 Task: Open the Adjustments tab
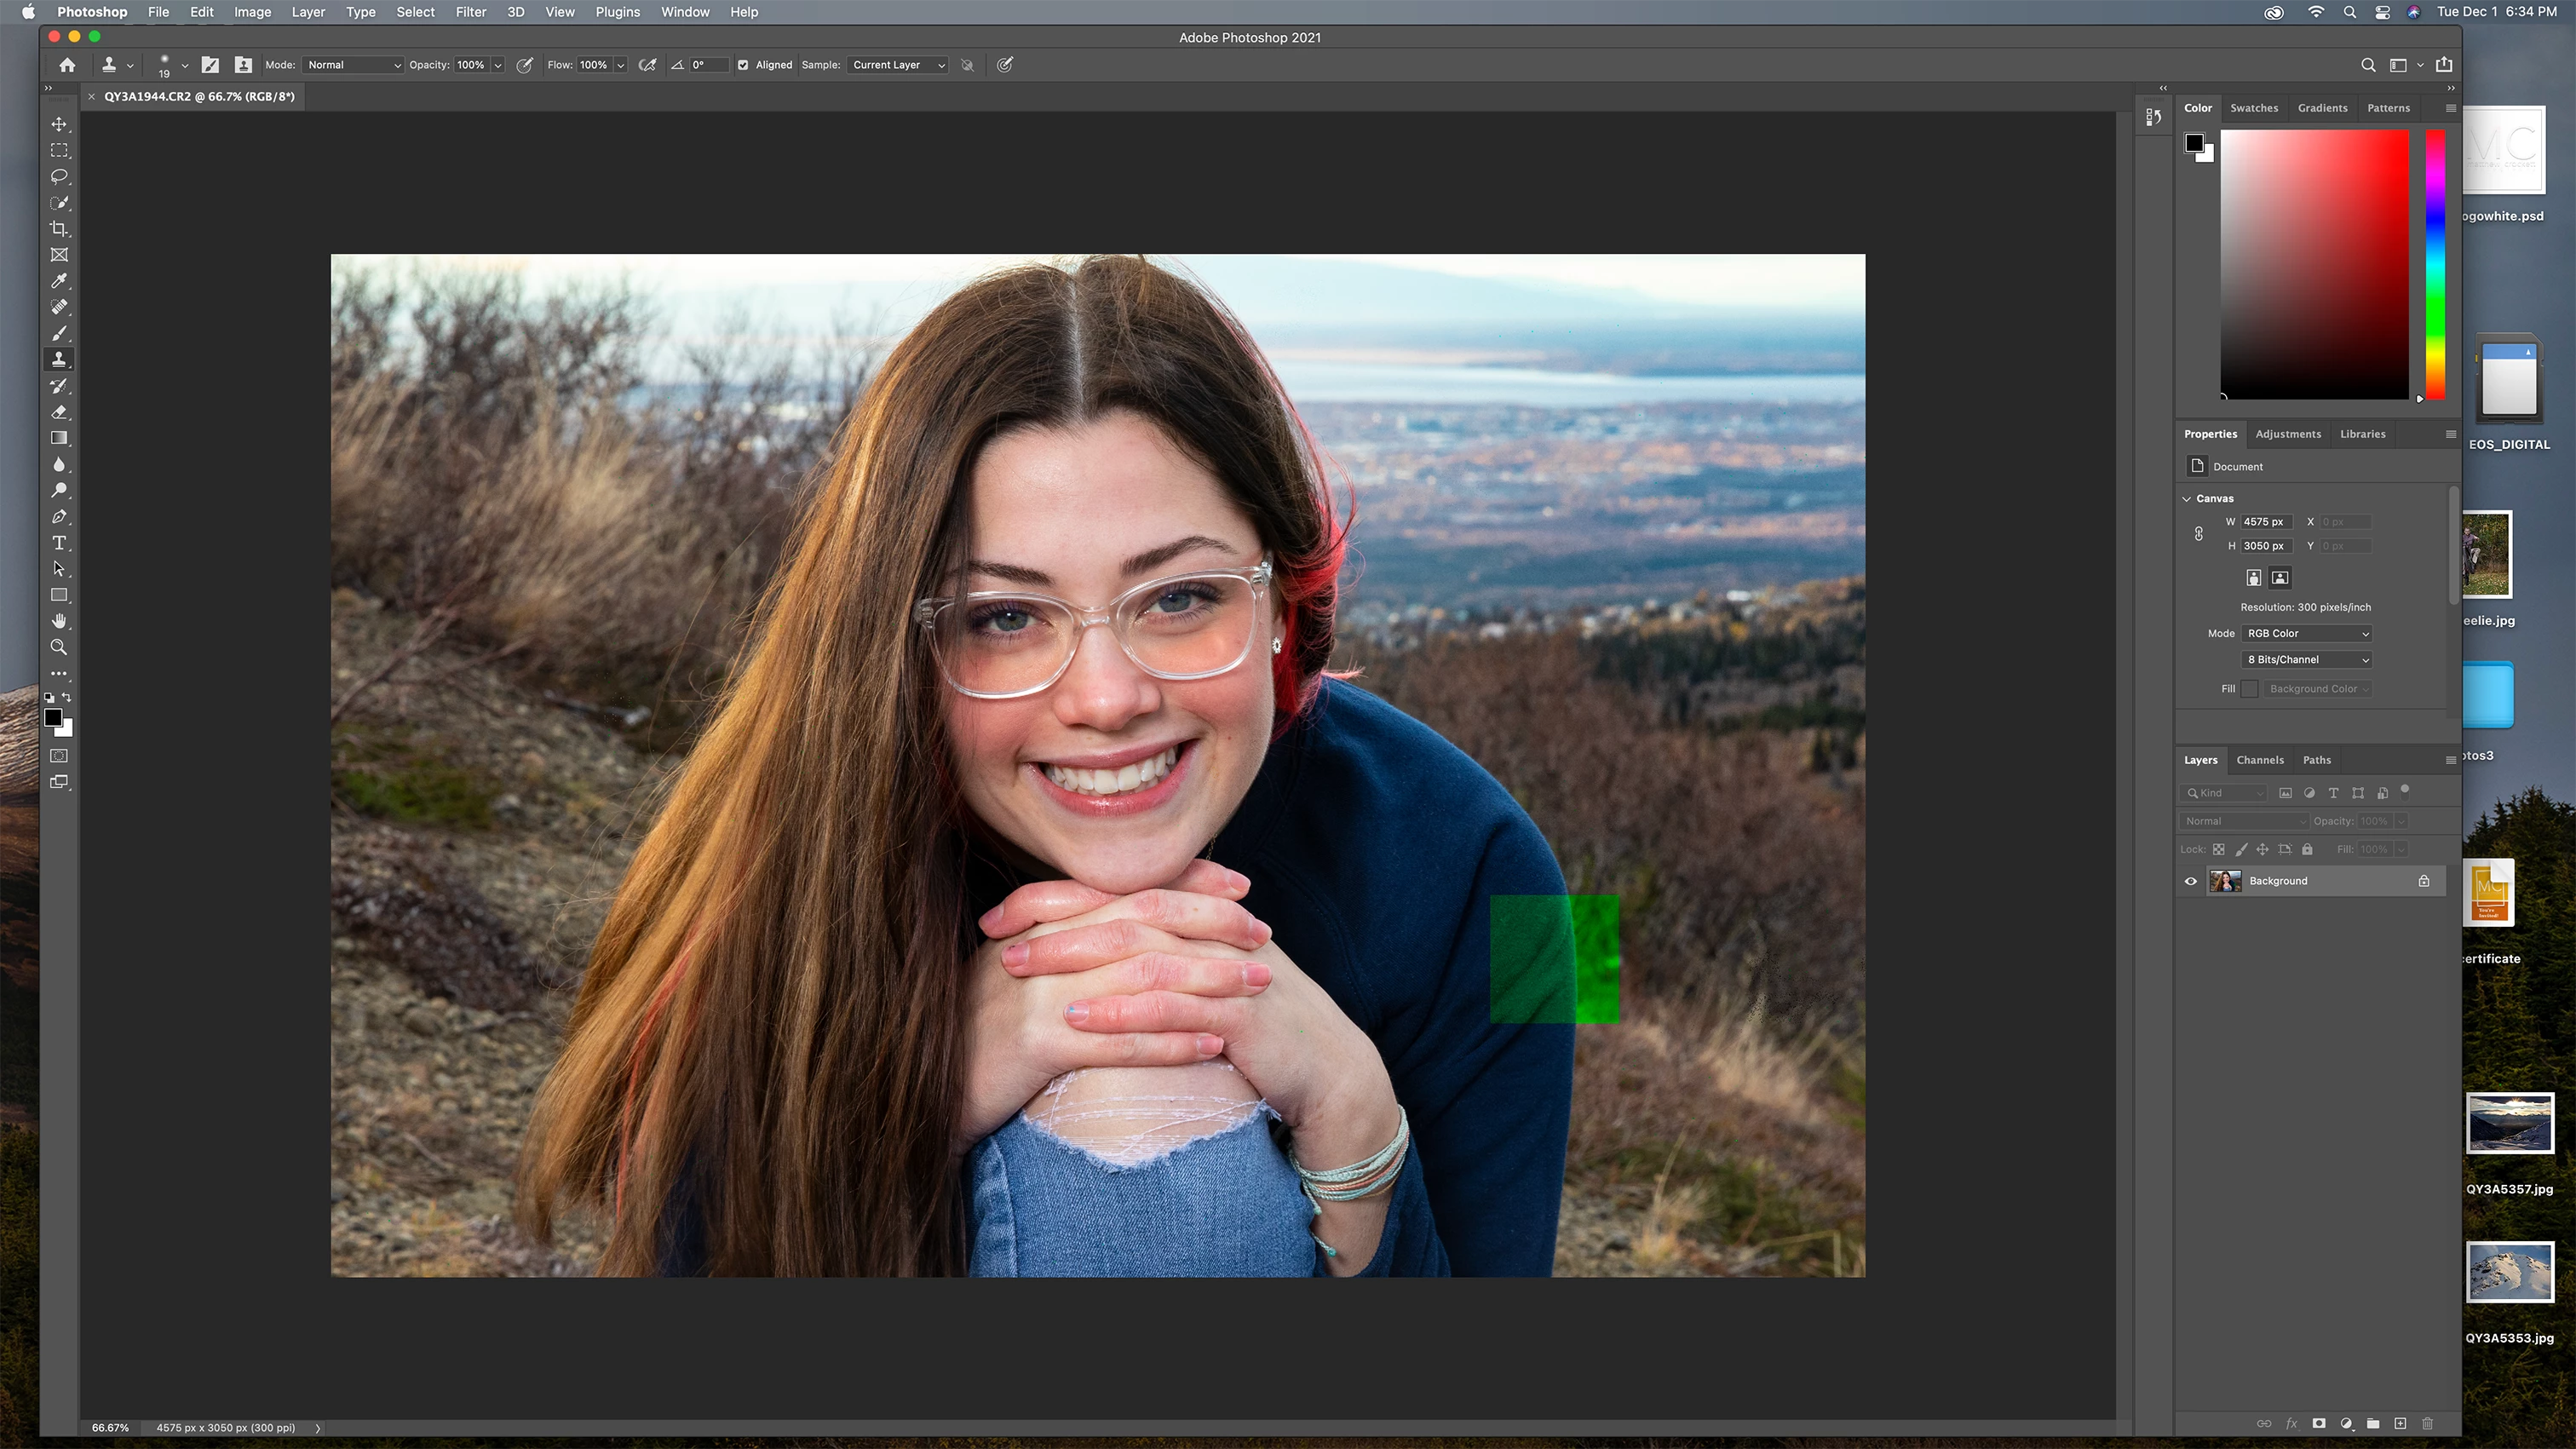2288,434
